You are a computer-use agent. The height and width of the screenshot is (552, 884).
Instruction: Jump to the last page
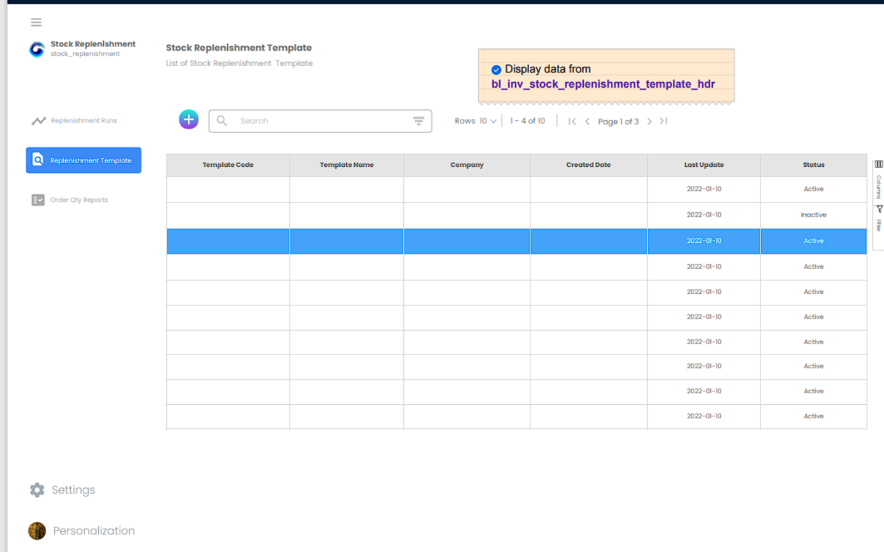[x=664, y=121]
